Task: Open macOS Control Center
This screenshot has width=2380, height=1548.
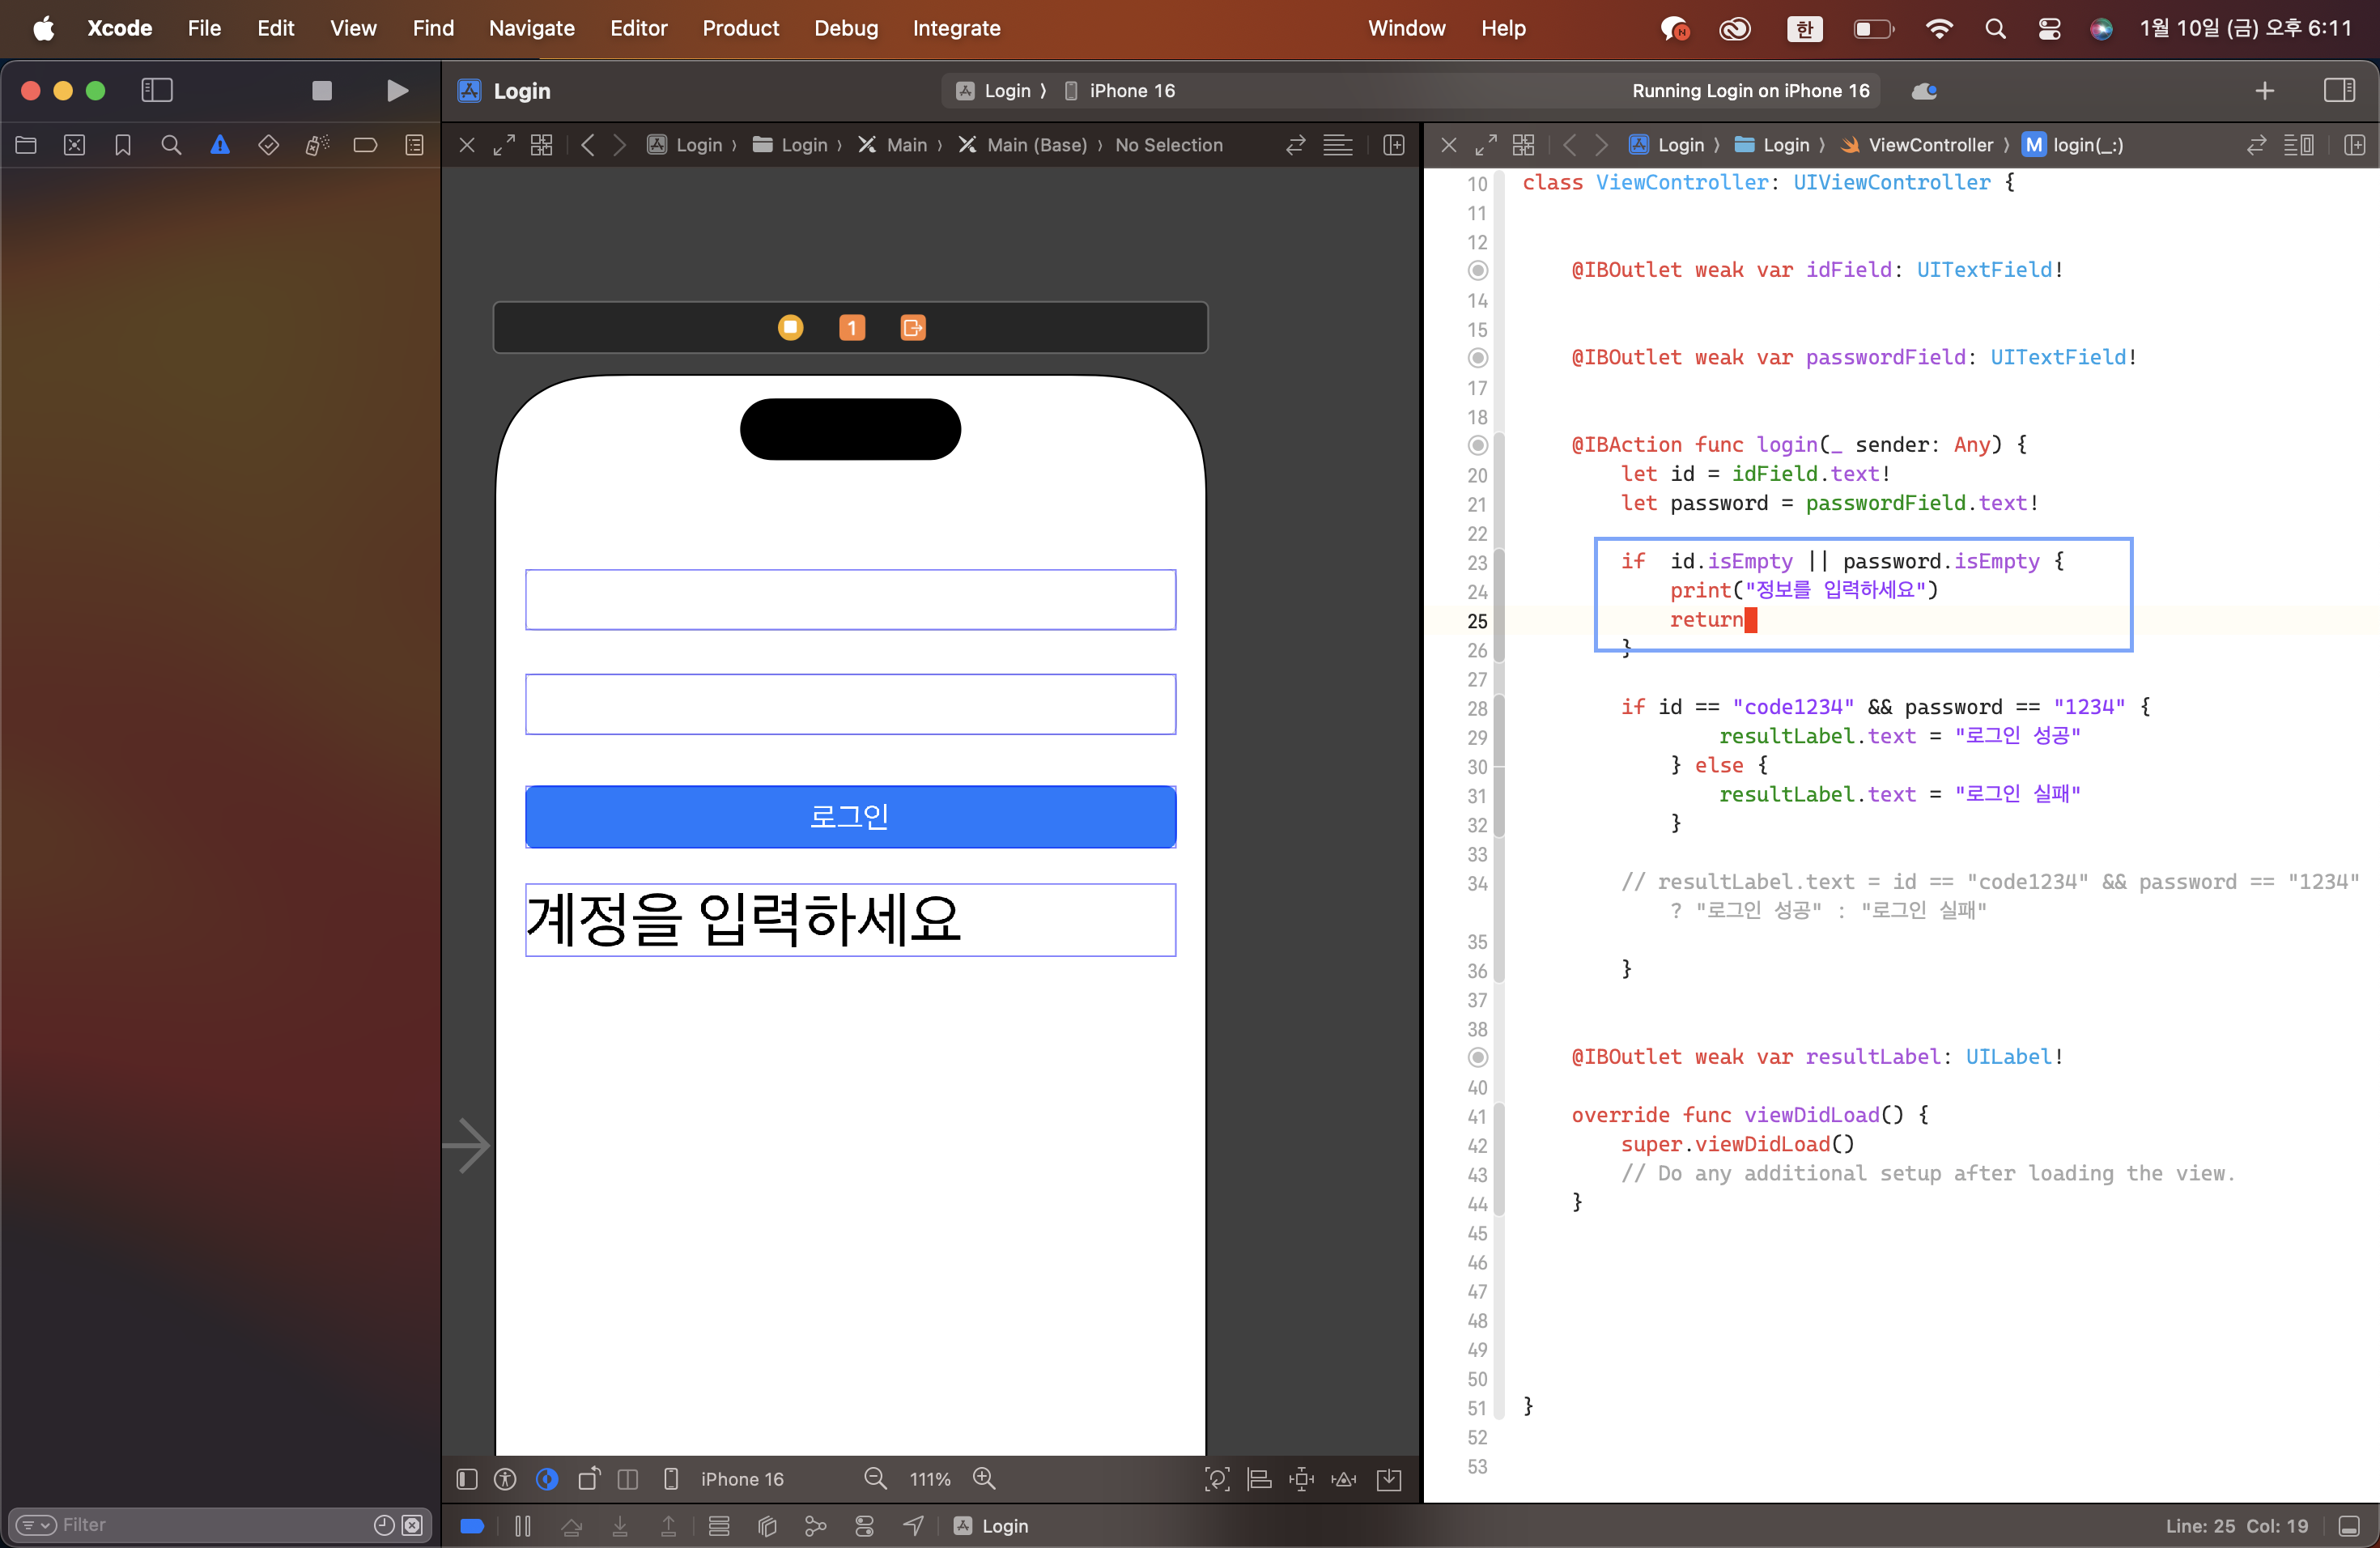Action: click(2048, 29)
